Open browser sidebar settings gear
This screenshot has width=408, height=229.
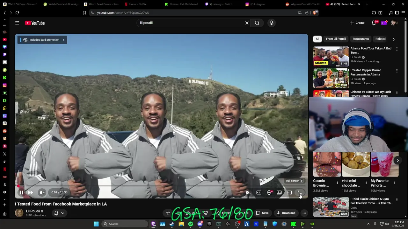(4, 214)
